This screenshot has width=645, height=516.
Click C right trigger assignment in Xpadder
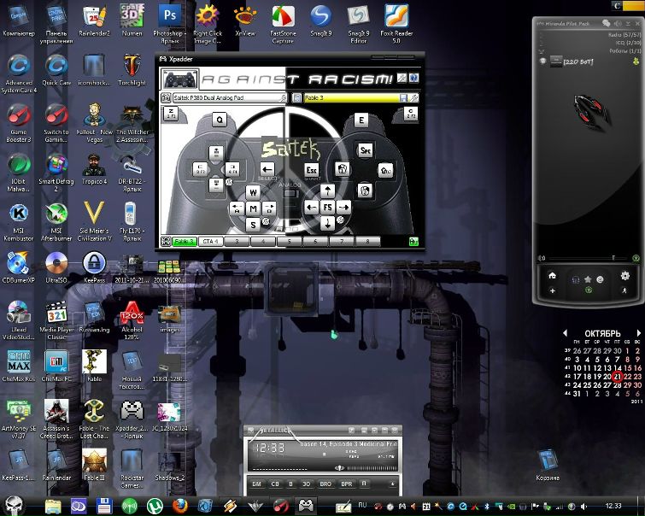point(411,113)
